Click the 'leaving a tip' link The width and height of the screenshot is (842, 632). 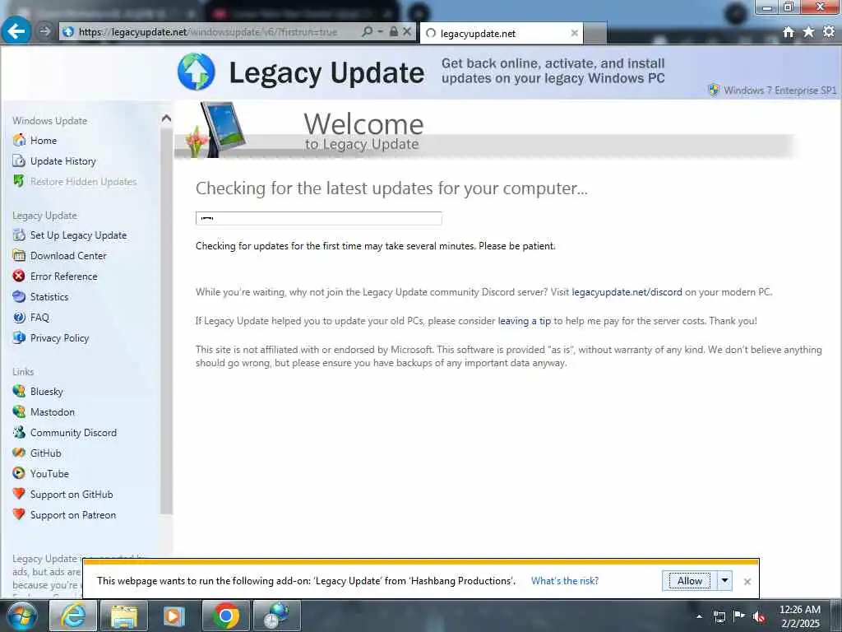(524, 321)
